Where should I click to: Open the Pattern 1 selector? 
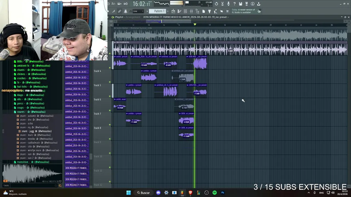pos(158,11)
